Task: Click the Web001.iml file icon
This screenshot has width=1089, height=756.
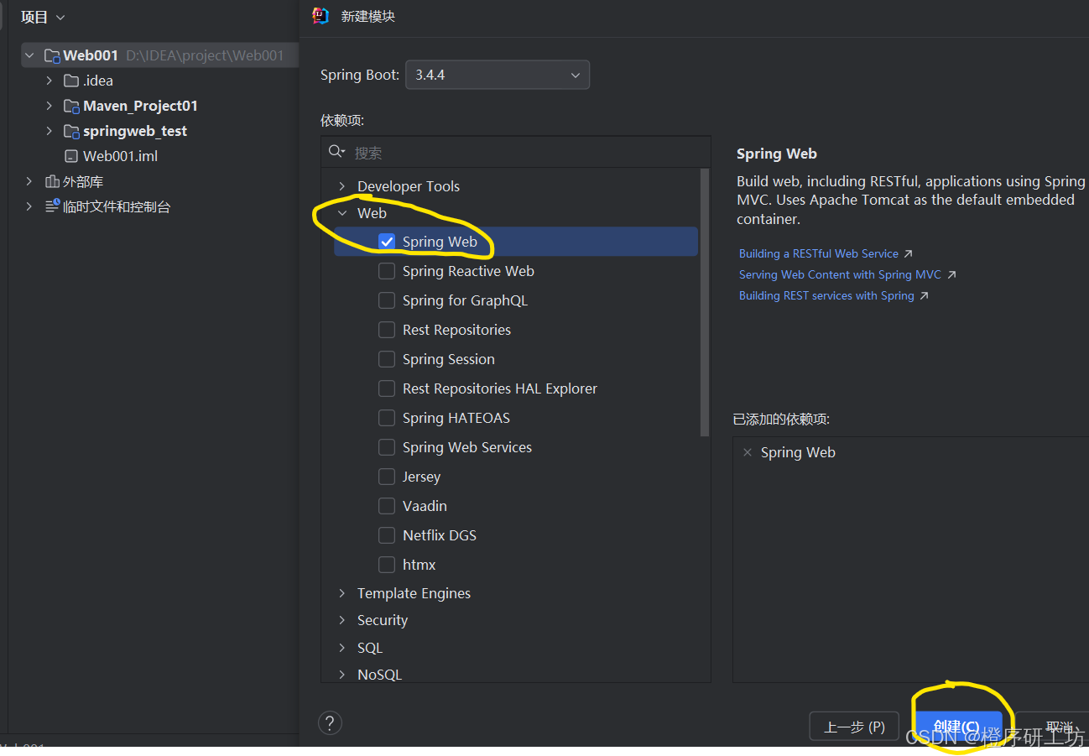Action: [x=71, y=156]
